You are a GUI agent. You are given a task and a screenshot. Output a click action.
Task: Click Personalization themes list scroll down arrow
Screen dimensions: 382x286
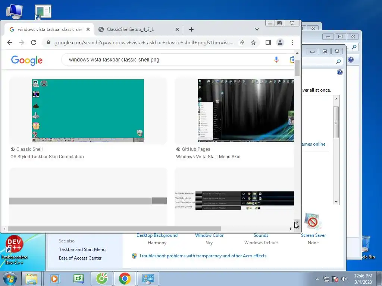click(x=336, y=202)
